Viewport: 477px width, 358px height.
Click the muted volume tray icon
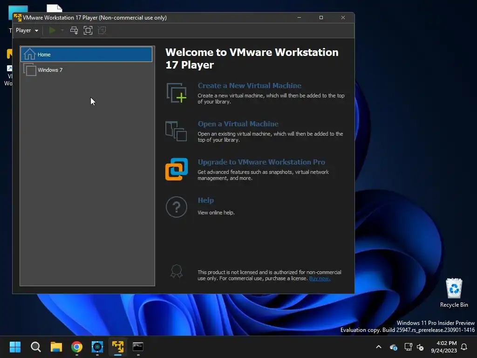[421, 347]
